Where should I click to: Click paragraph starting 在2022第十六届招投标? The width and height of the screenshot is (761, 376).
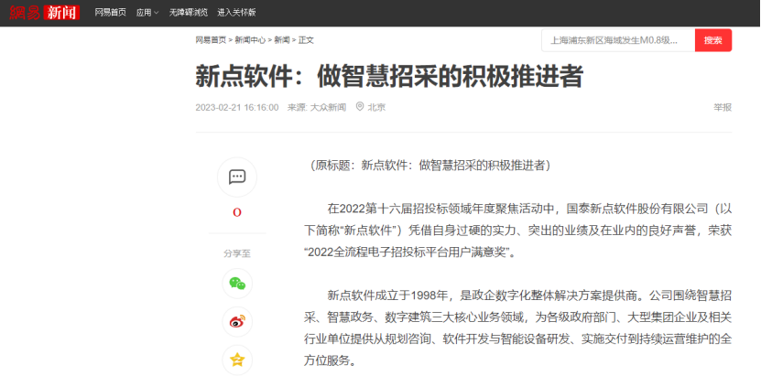[517, 231]
